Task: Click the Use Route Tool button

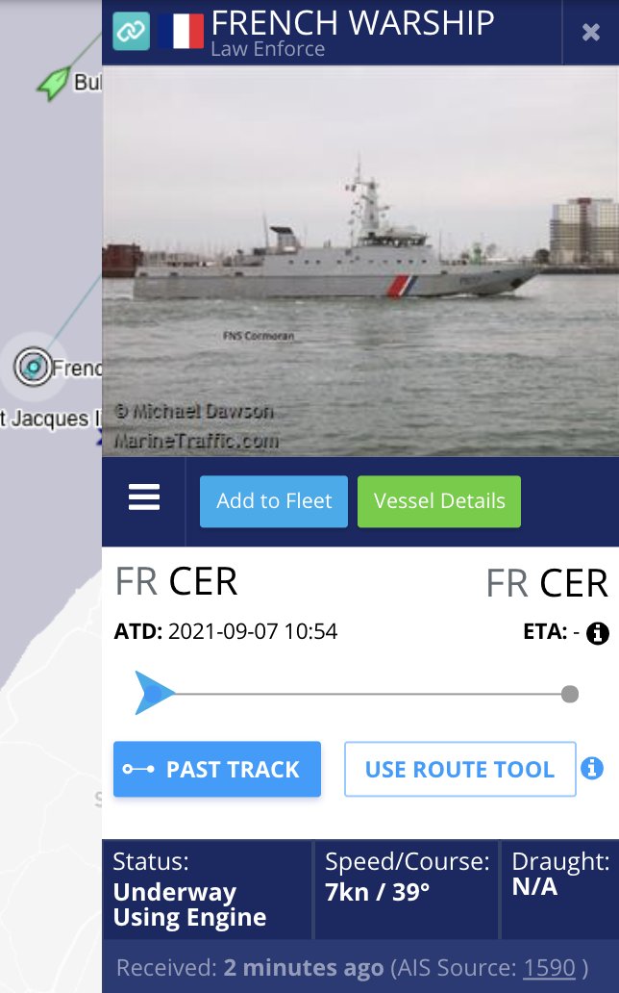Action: (x=460, y=769)
